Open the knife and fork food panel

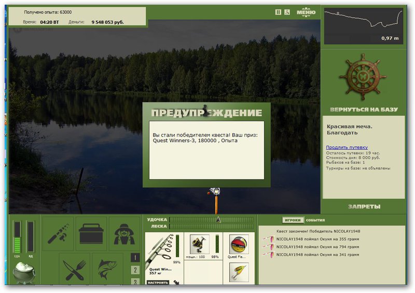[x=75, y=269]
